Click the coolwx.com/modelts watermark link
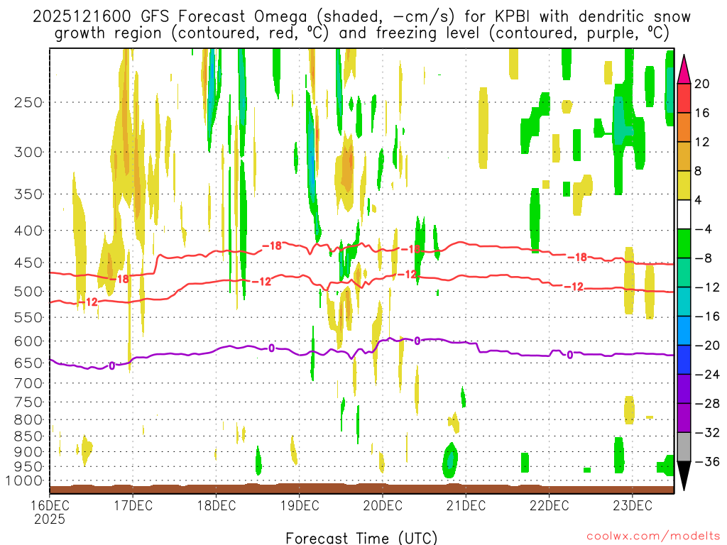 coord(653,536)
